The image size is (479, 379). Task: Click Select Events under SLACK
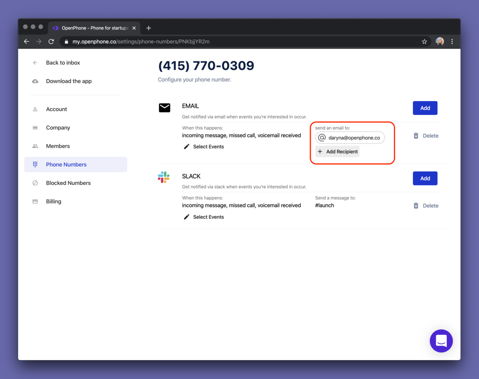pos(208,217)
